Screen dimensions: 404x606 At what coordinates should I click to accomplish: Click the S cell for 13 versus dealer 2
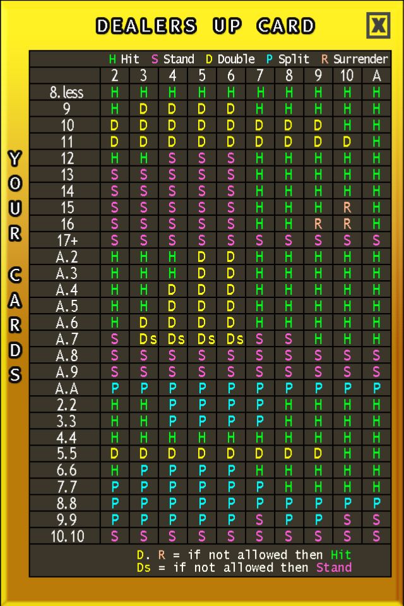pos(115,175)
